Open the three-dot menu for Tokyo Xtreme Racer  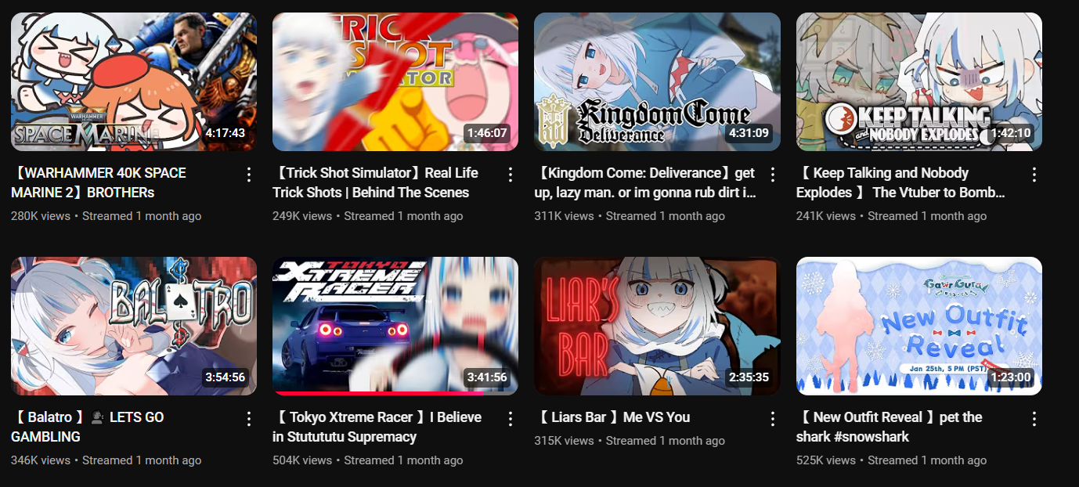[510, 418]
